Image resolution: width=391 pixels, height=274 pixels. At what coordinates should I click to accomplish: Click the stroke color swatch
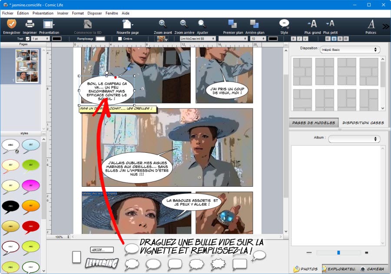[56, 39]
